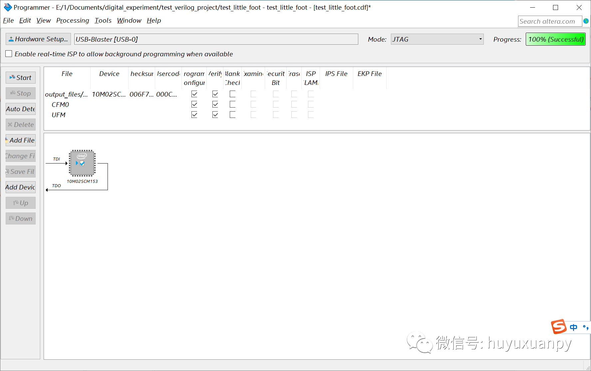Image resolution: width=591 pixels, height=371 pixels.
Task: Click the Sogou input method icon
Action: tap(559, 327)
